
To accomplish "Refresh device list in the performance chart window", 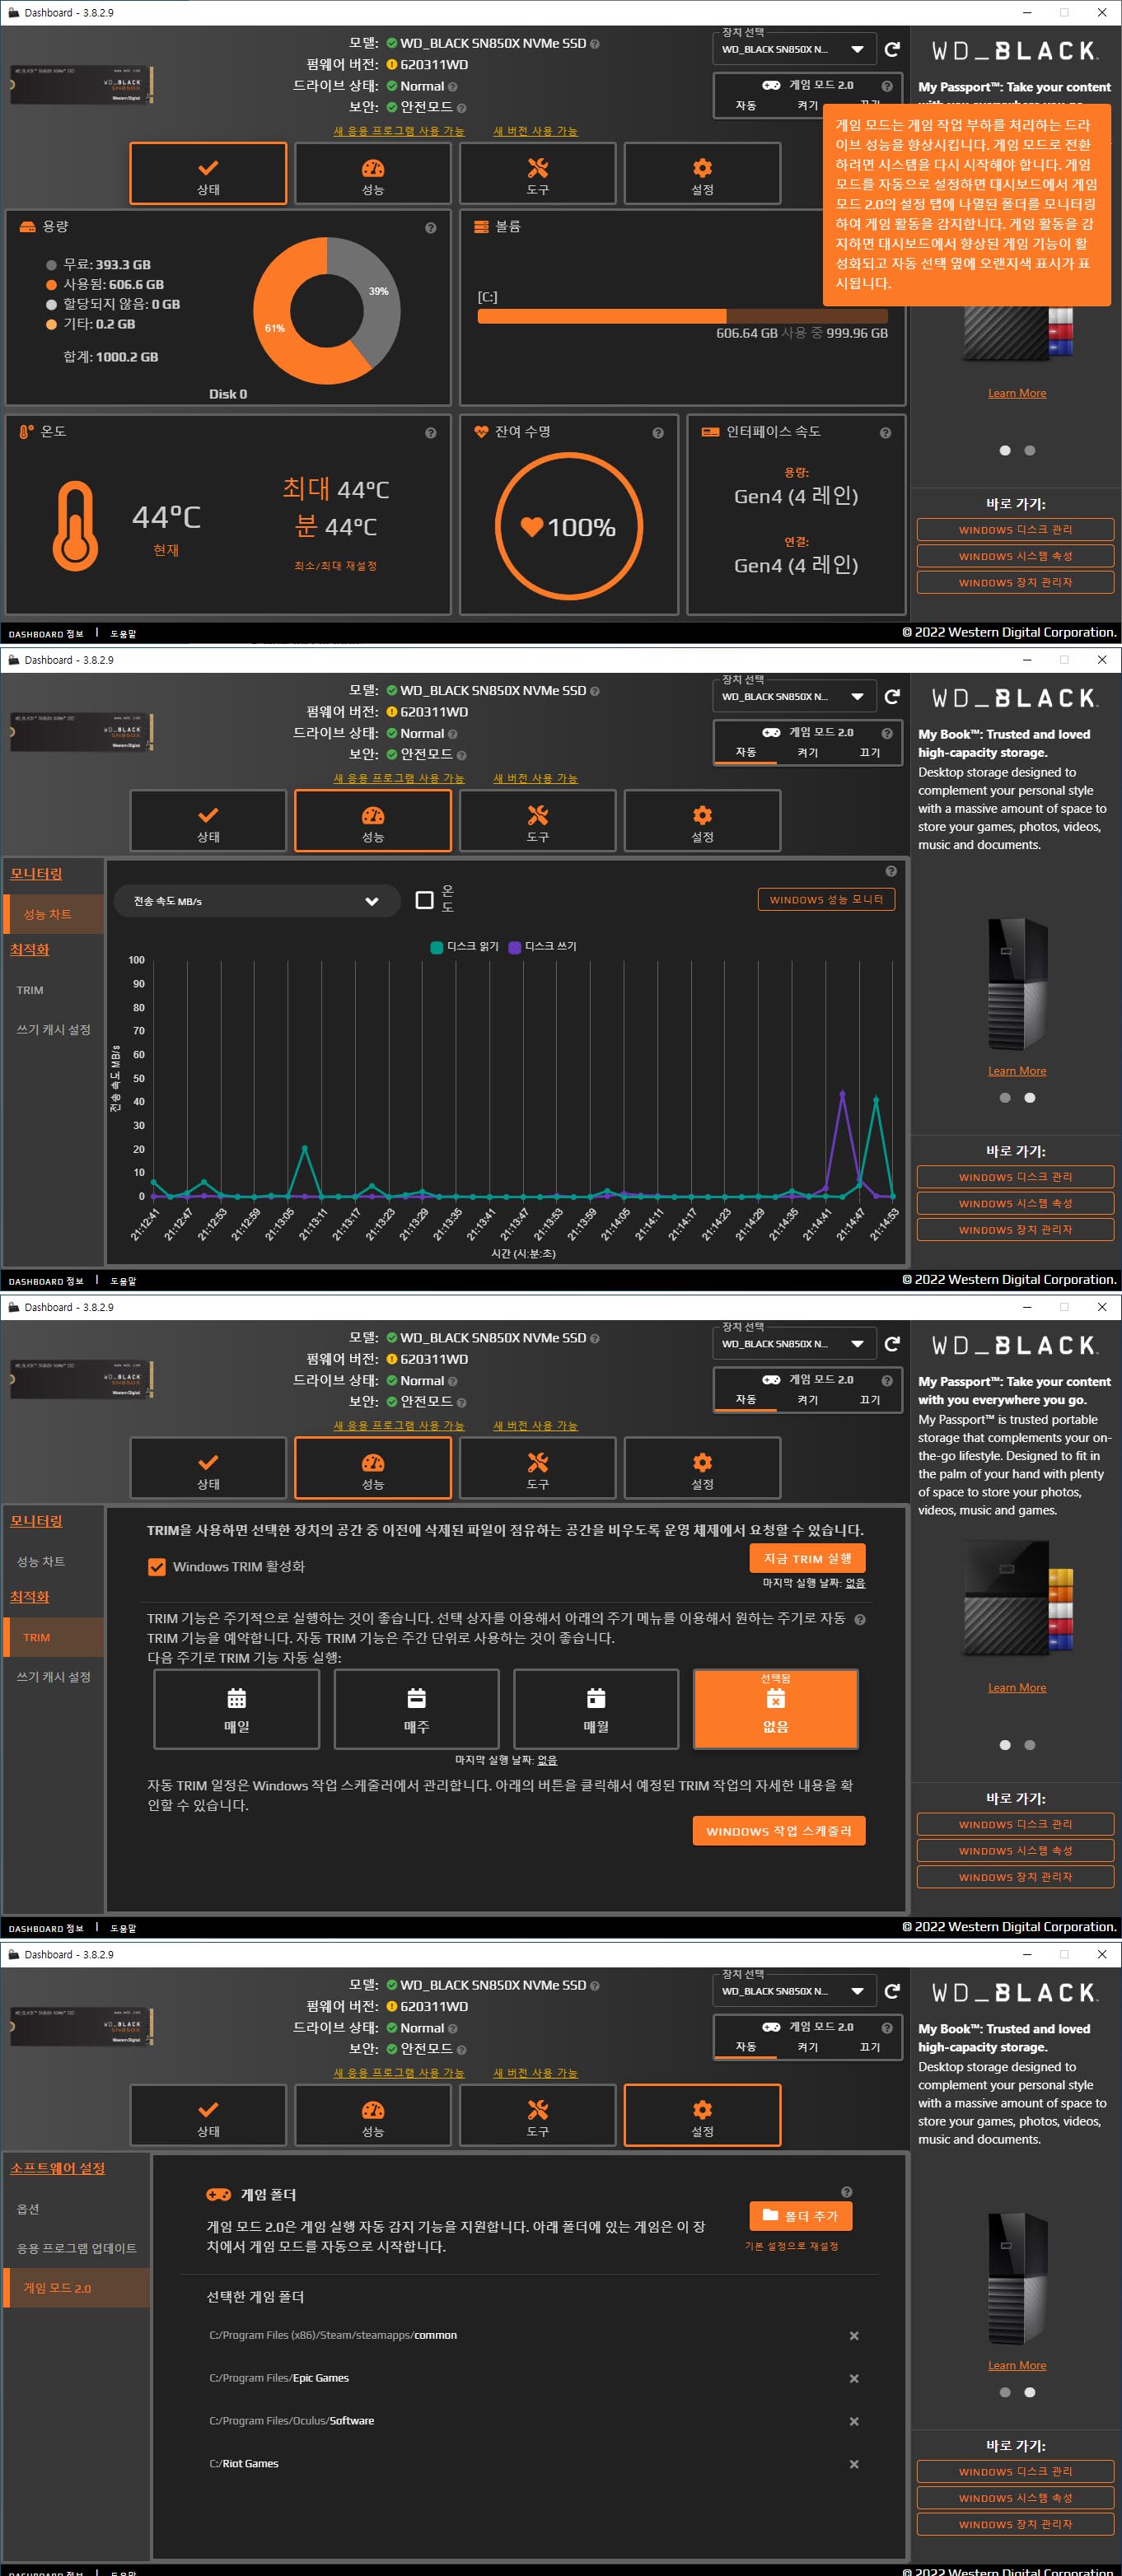I will coord(892,696).
